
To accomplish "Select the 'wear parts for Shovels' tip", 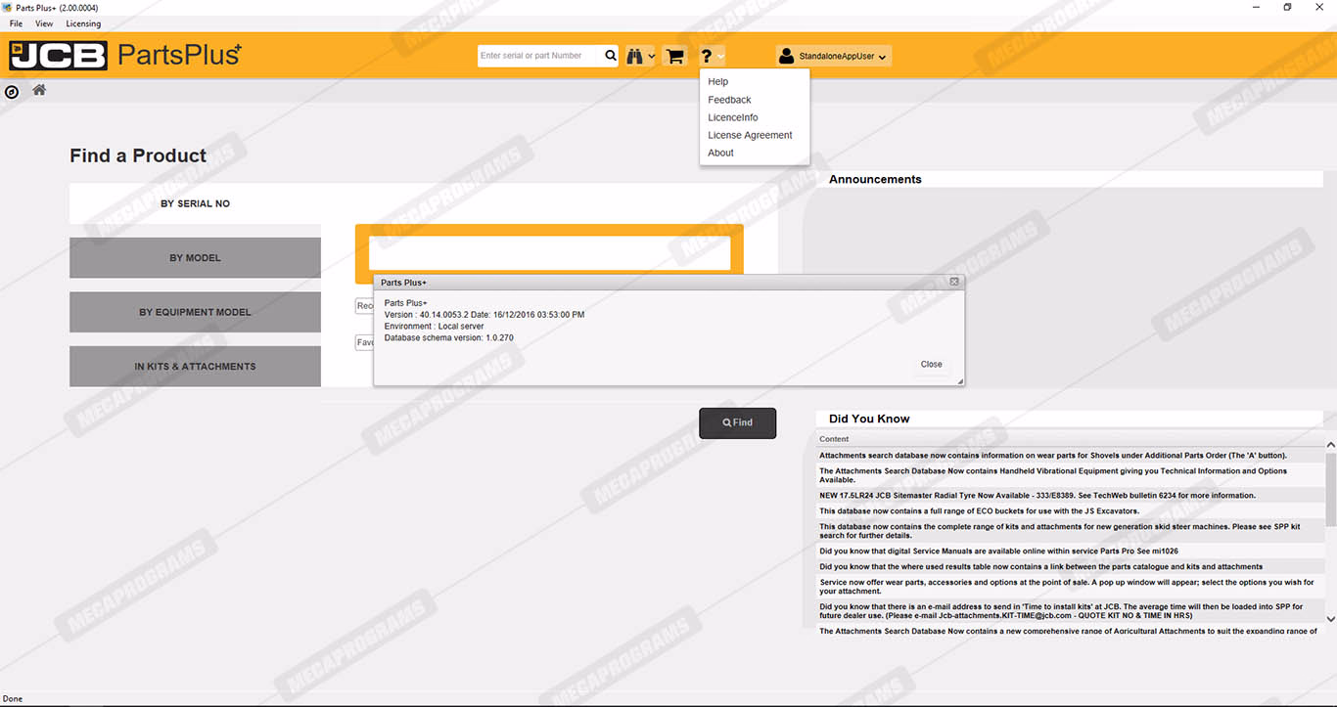I will (1070, 455).
